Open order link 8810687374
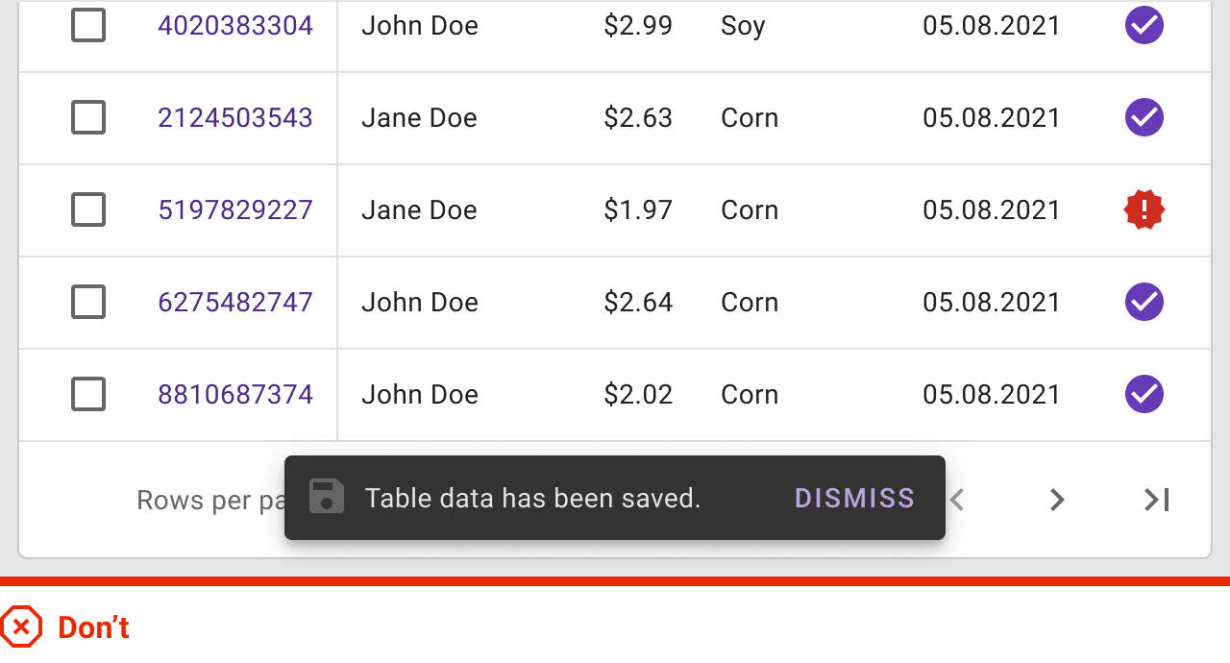This screenshot has width=1230, height=663. pos(235,394)
